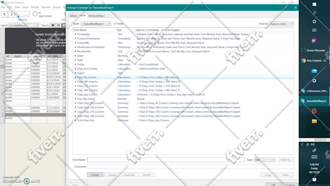Click the Agent column header in layout

(x=17, y=56)
